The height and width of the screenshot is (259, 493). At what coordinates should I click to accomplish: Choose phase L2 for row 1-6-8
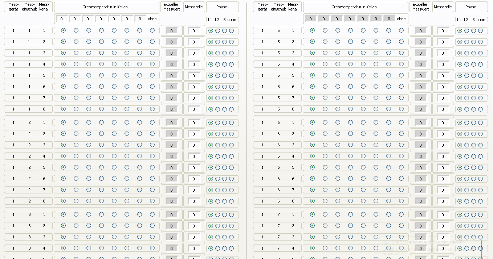(x=466, y=201)
